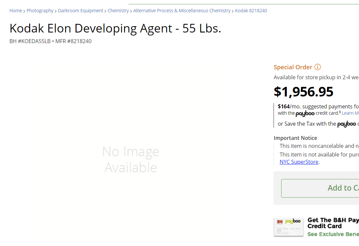Click the $1,956.95 price
Screen dimensions: 359x246
click(303, 92)
